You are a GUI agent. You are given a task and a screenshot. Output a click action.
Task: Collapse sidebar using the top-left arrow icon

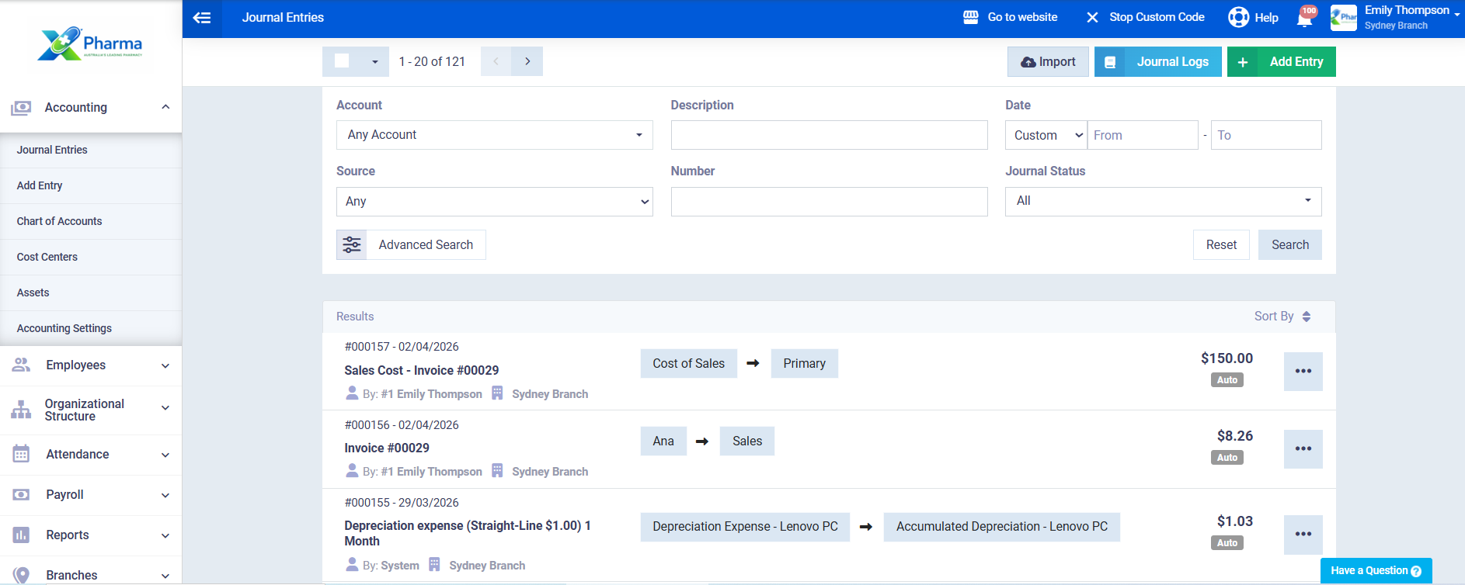pyautogui.click(x=202, y=18)
